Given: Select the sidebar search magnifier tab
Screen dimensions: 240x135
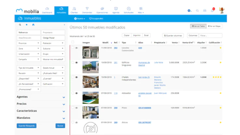Looking at the screenshot, I should pyautogui.click(x=20, y=25).
